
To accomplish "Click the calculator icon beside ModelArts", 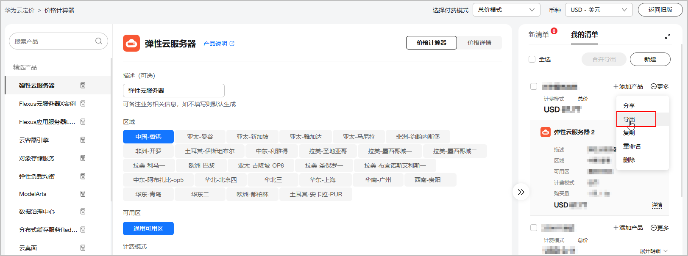I will (x=83, y=194).
